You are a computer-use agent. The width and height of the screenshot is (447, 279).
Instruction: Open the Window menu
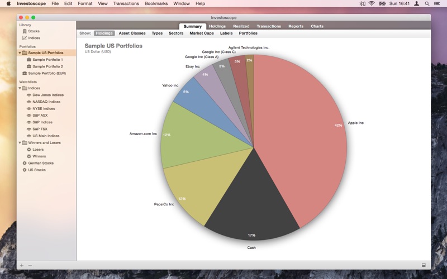[x=181, y=3]
